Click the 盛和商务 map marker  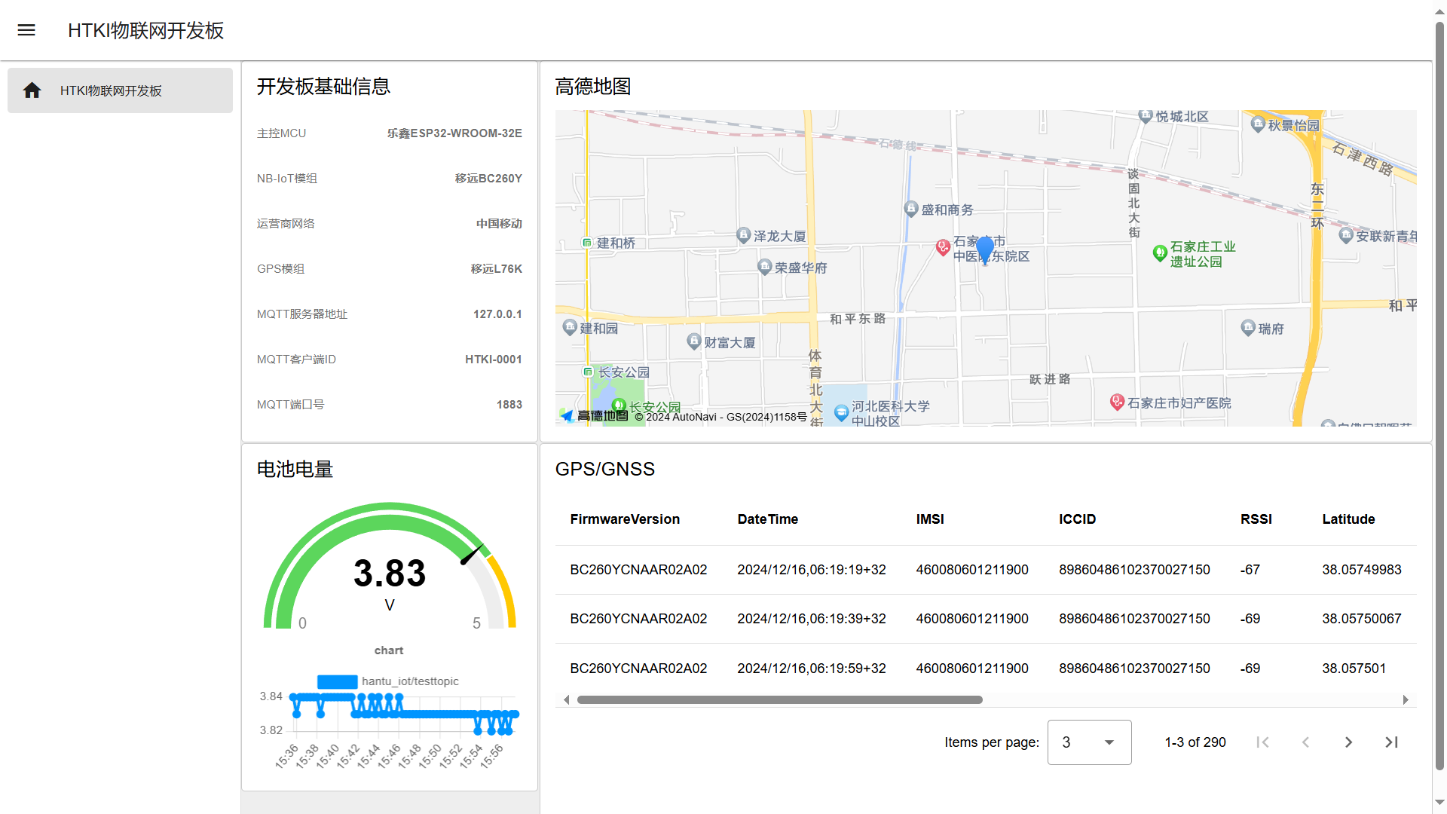coord(911,209)
